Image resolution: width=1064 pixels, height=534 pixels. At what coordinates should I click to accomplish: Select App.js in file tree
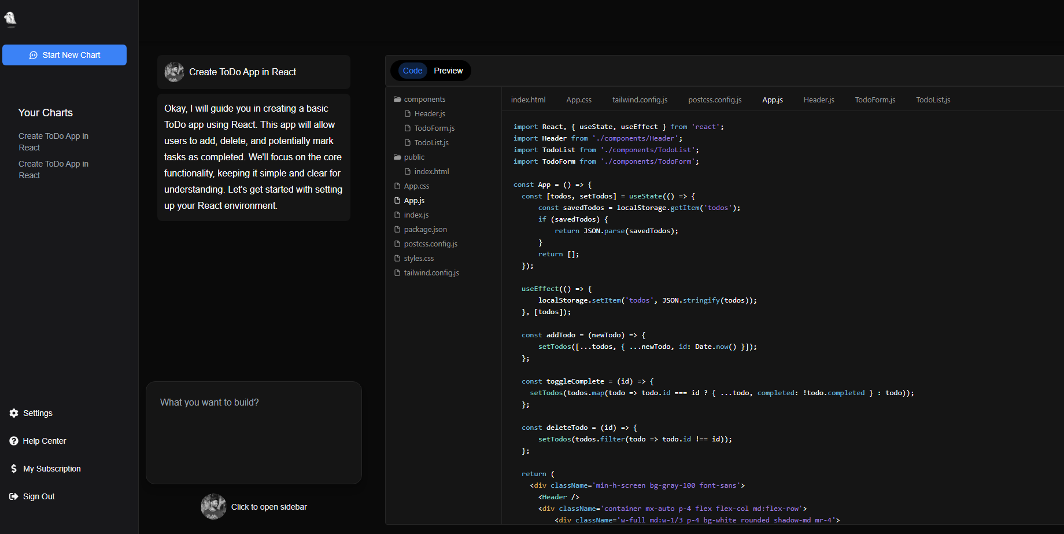pyautogui.click(x=414, y=201)
